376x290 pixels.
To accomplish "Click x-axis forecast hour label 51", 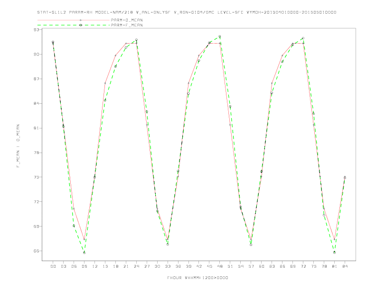I will coord(230,266).
